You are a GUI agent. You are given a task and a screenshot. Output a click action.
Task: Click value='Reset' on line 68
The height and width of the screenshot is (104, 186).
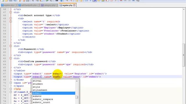tap(72, 77)
